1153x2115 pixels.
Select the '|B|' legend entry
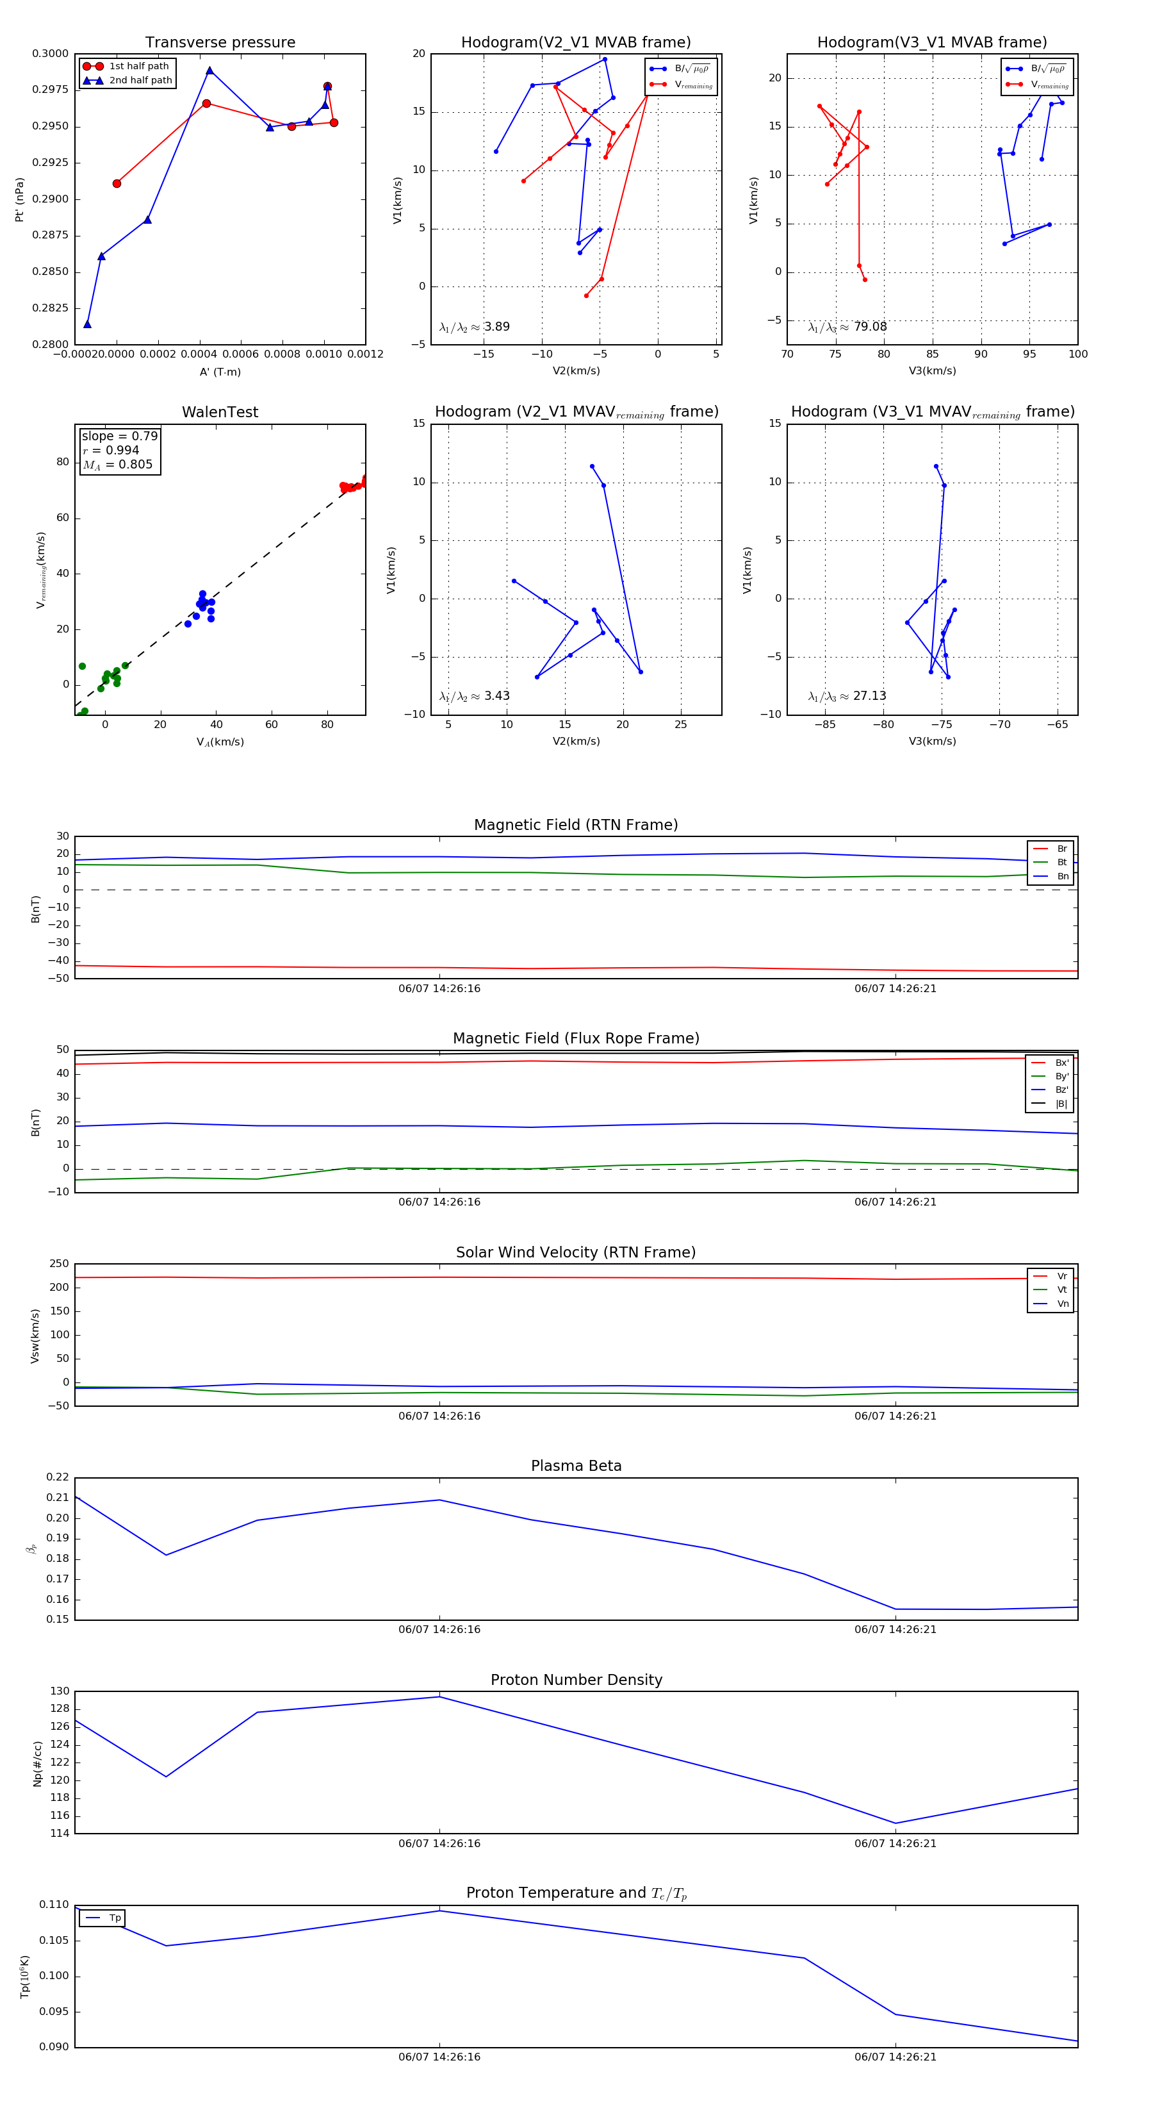(1050, 1104)
